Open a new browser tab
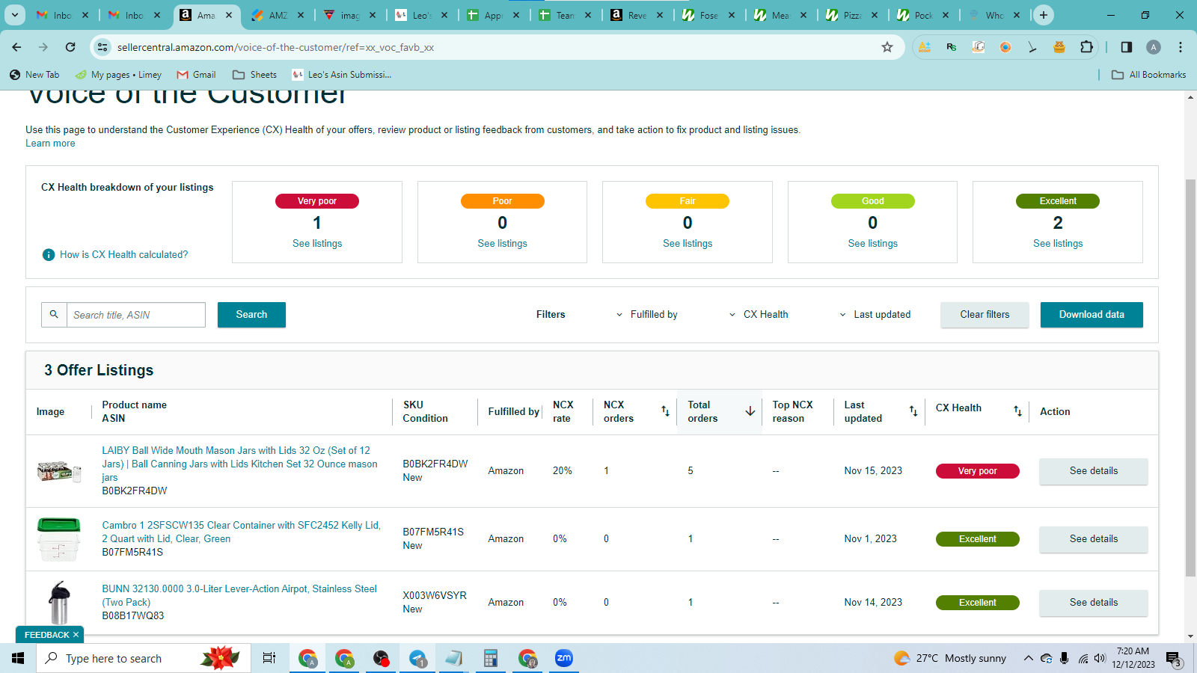This screenshot has height=673, width=1197. click(1044, 15)
